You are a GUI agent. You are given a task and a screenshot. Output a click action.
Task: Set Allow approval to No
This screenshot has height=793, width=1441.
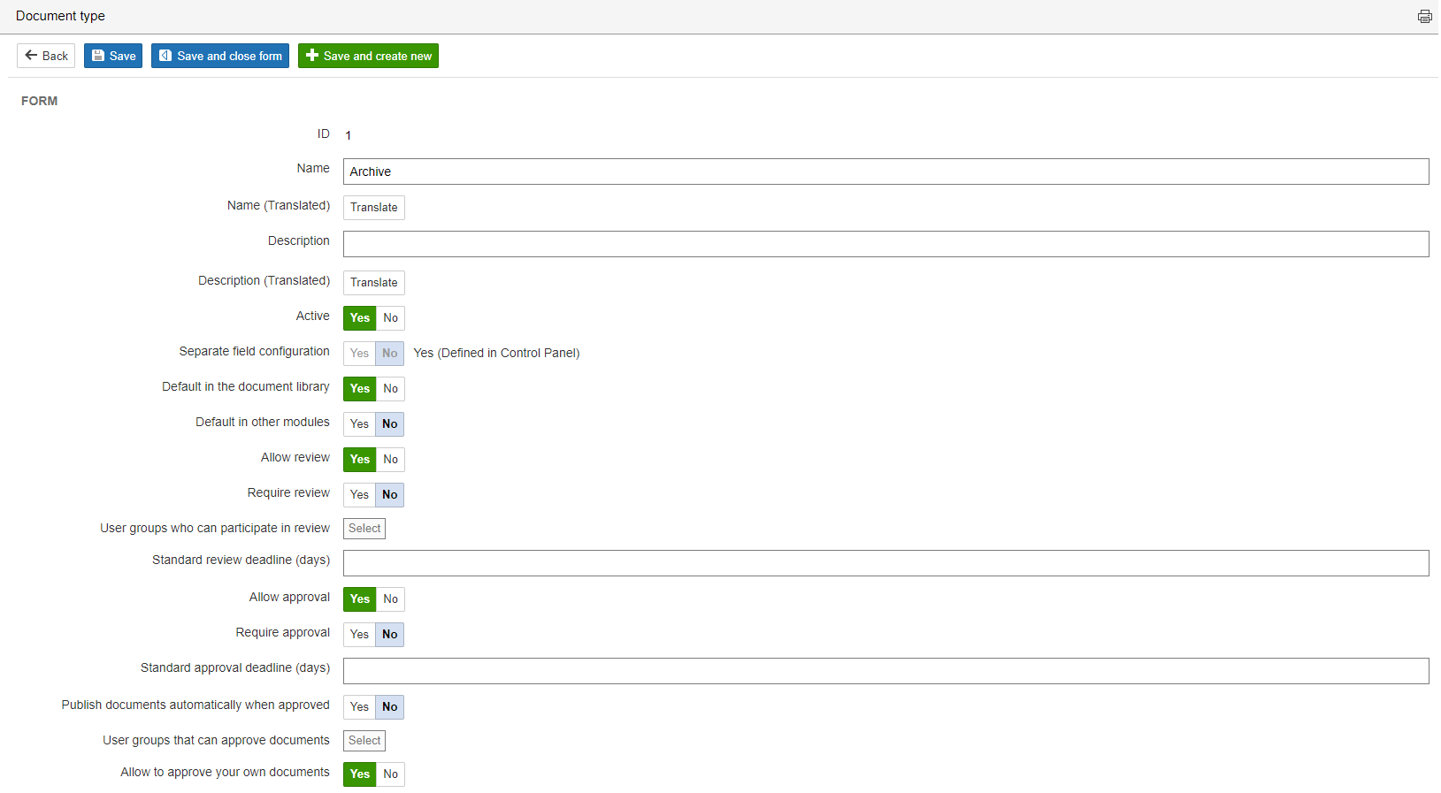(x=390, y=599)
